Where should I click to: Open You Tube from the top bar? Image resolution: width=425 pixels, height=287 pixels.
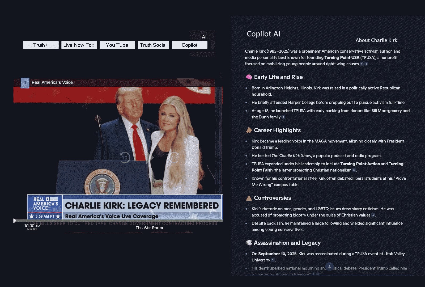[117, 45]
